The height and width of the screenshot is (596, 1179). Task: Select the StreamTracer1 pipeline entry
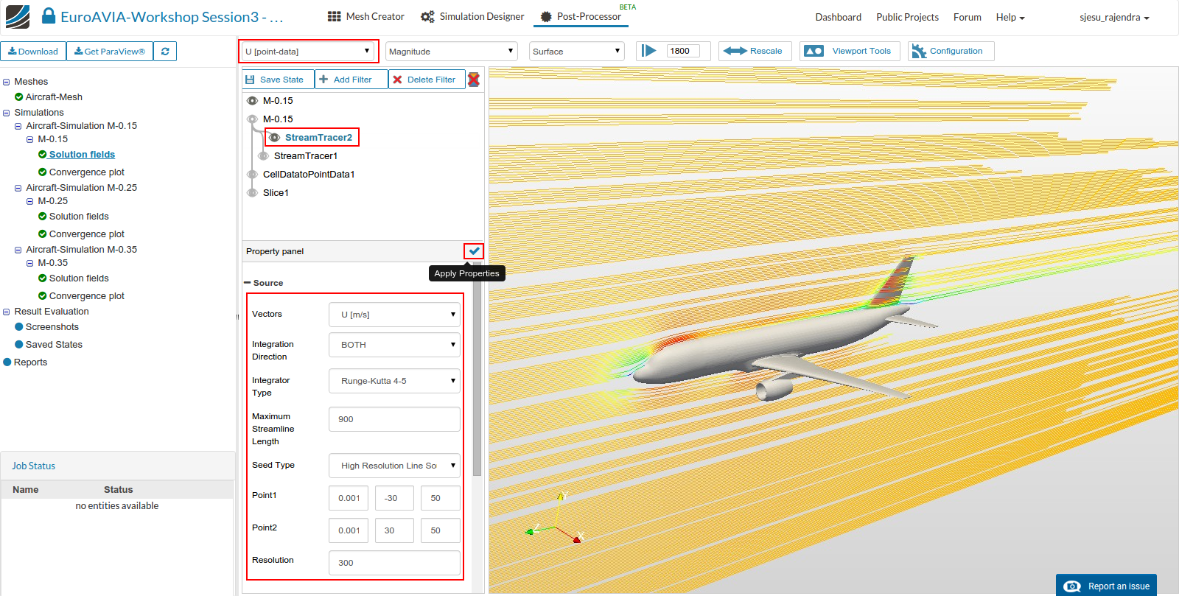(306, 156)
